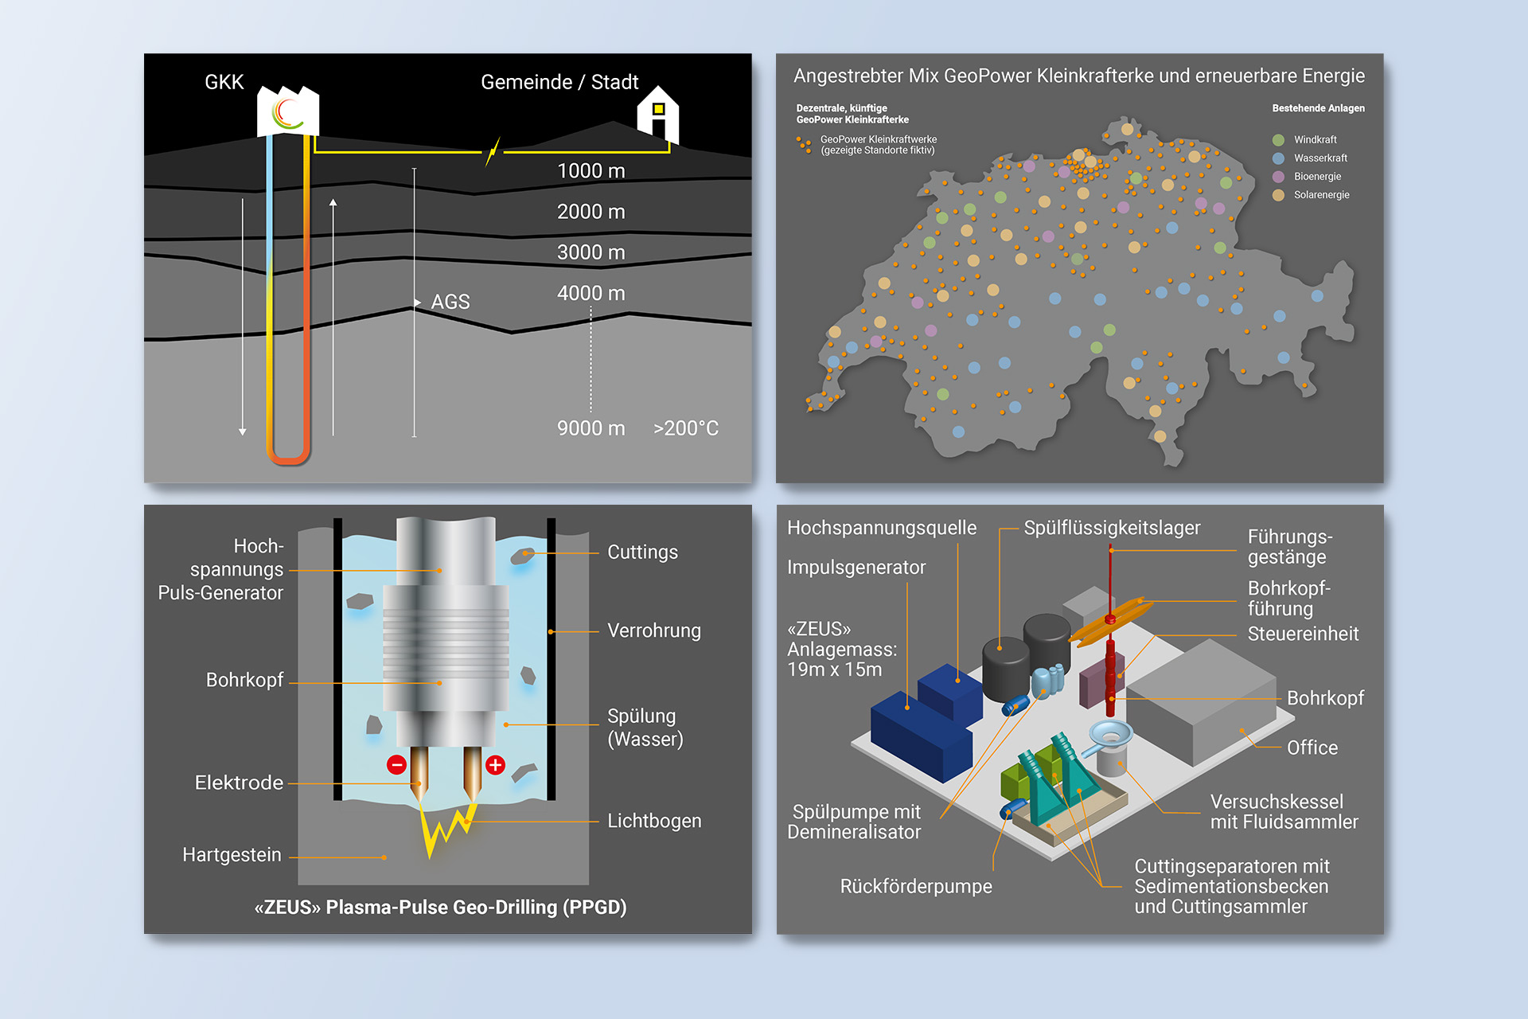Click the green Windkraft legend dot
Viewport: 1528px width, 1019px height.
tap(1278, 140)
